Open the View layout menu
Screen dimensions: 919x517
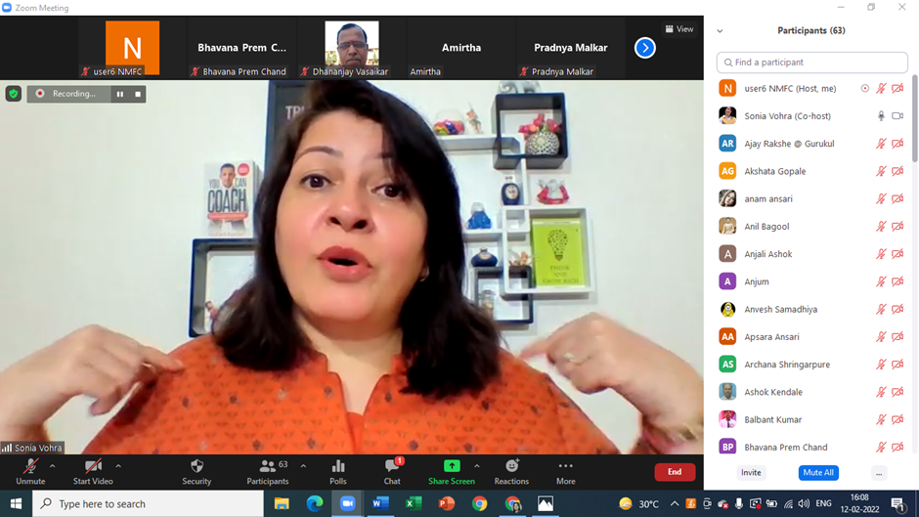click(679, 29)
